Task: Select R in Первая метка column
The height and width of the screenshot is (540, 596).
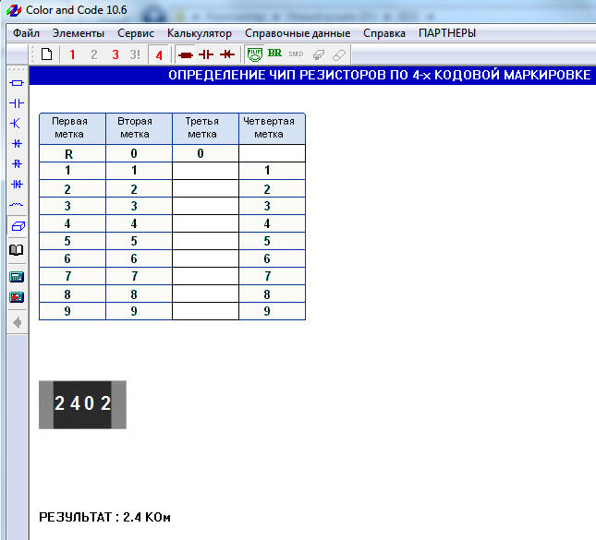Action: [73, 153]
